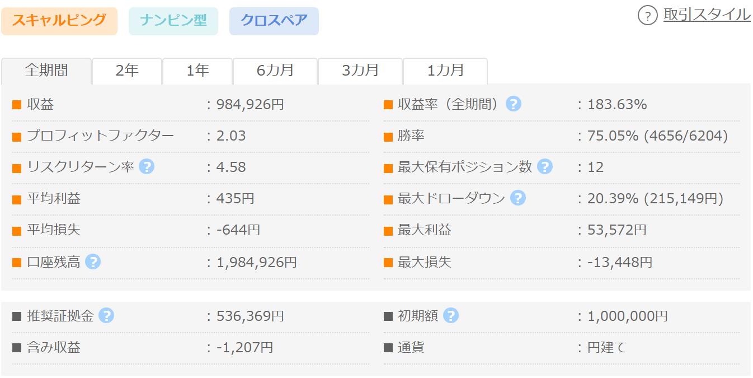Click the 勝率 label

(x=411, y=136)
